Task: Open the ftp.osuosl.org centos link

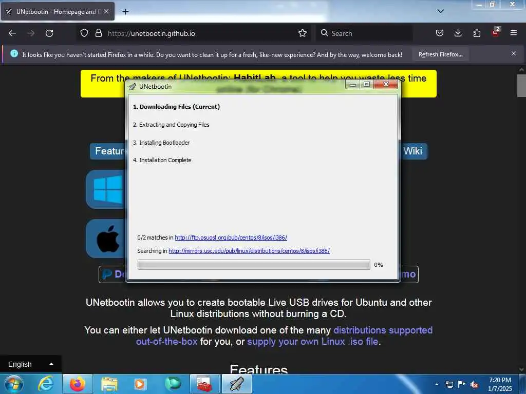Action: point(231,238)
